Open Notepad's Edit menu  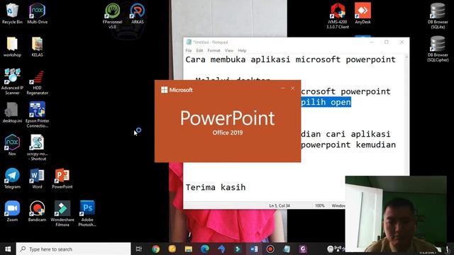199,50
